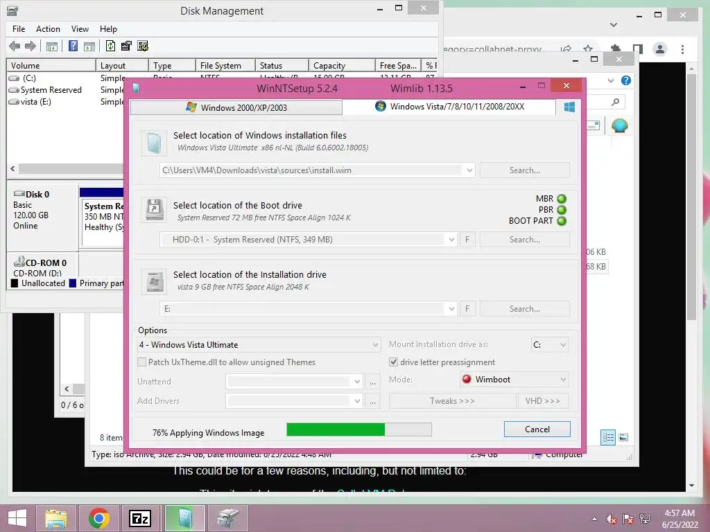710x532 pixels.
Task: Click the F button beside Installation drive
Action: (467, 309)
